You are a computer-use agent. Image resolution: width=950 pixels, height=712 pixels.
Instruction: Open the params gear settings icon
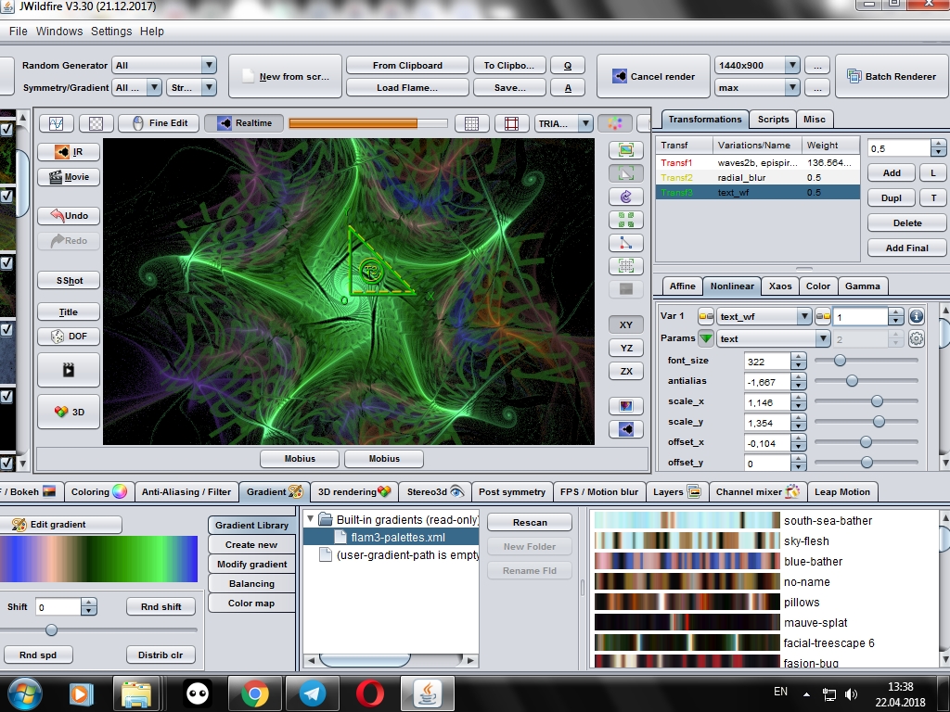(916, 338)
